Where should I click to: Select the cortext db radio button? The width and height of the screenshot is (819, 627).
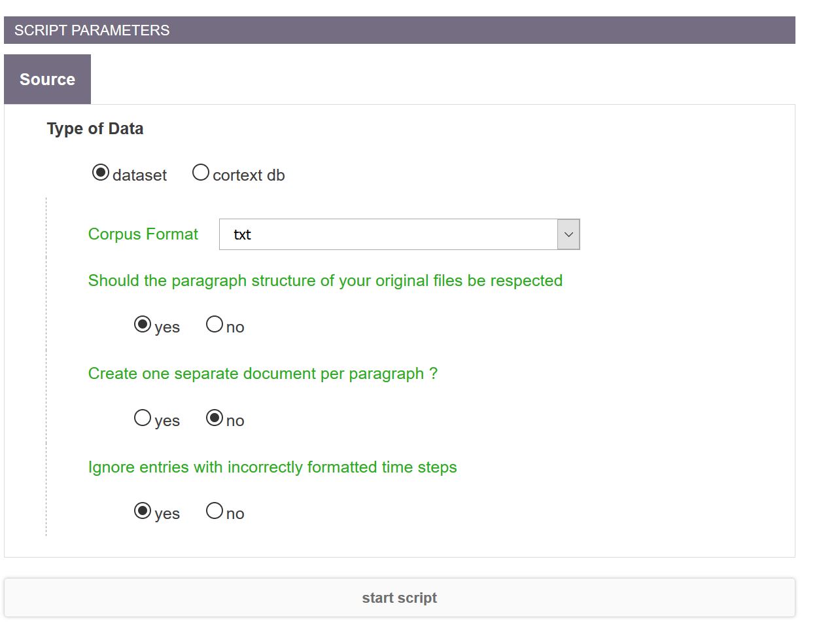pos(201,173)
